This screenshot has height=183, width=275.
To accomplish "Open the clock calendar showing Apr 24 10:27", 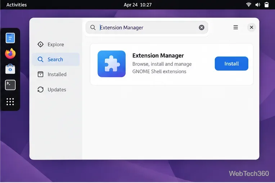I will [x=137, y=5].
